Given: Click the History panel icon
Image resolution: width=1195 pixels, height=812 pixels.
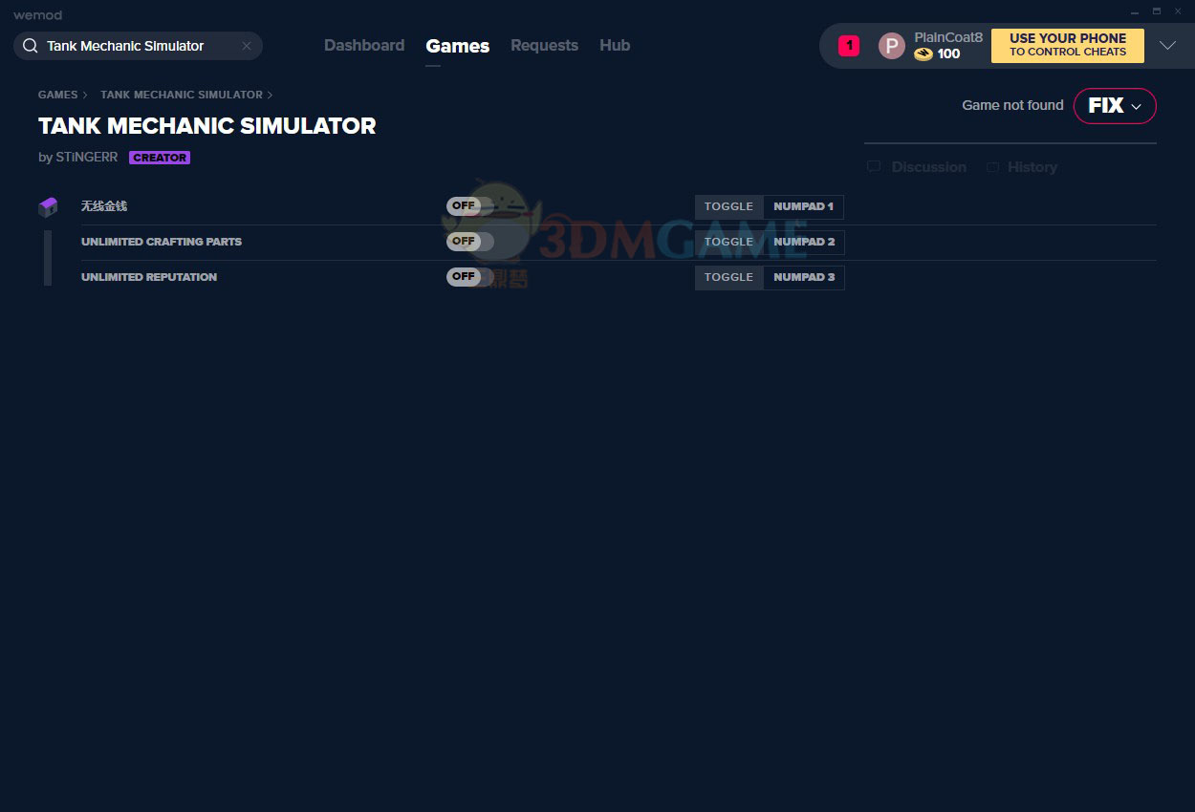Looking at the screenshot, I should pyautogui.click(x=993, y=167).
